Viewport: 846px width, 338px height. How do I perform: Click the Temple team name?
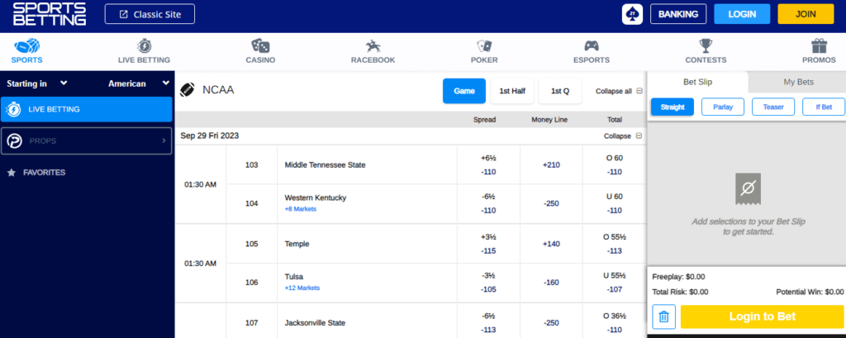pyautogui.click(x=297, y=244)
